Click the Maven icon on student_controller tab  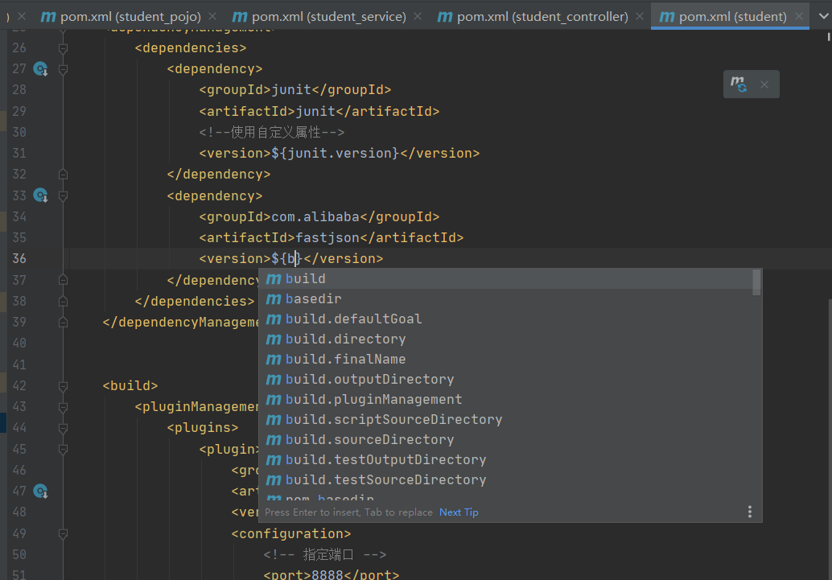pos(445,17)
